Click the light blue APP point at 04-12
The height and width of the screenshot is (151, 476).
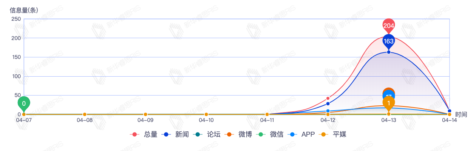328,111
